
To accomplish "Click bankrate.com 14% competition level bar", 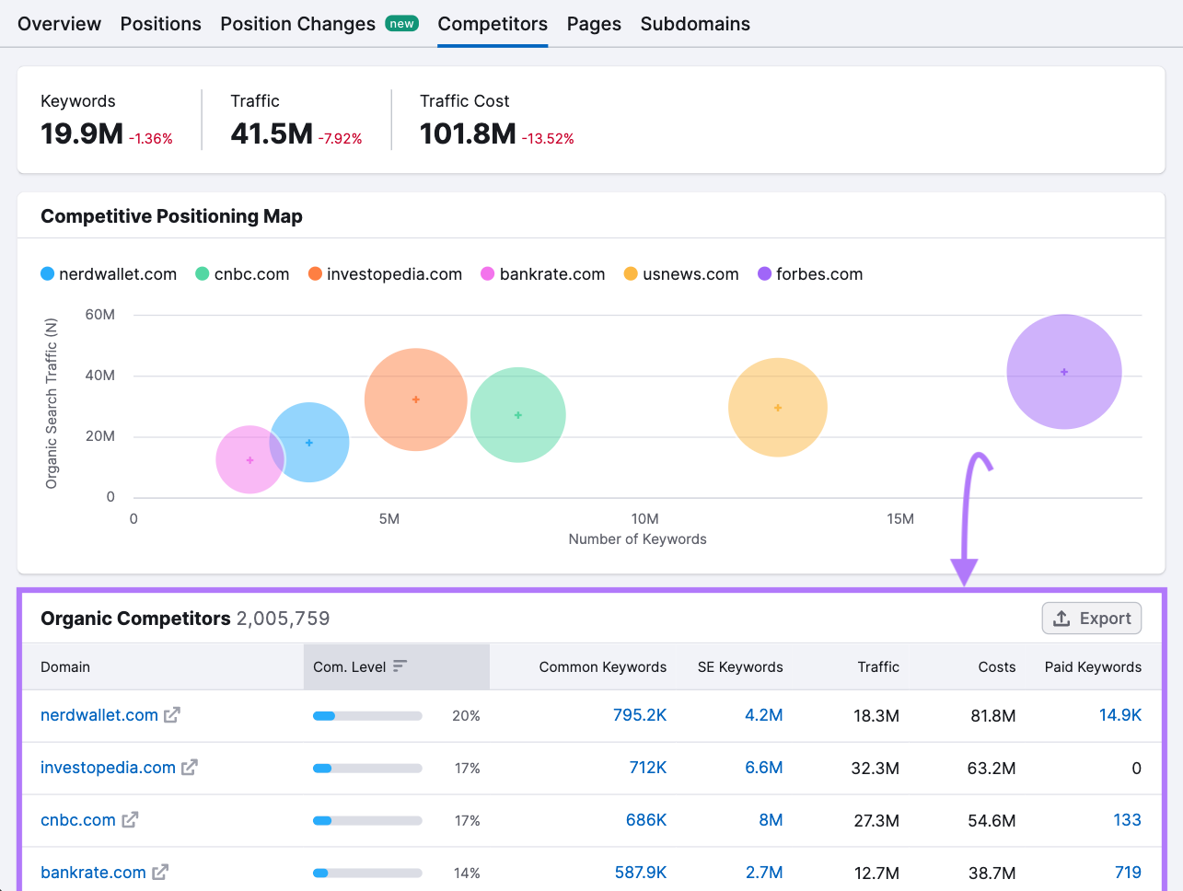I will 367,873.
